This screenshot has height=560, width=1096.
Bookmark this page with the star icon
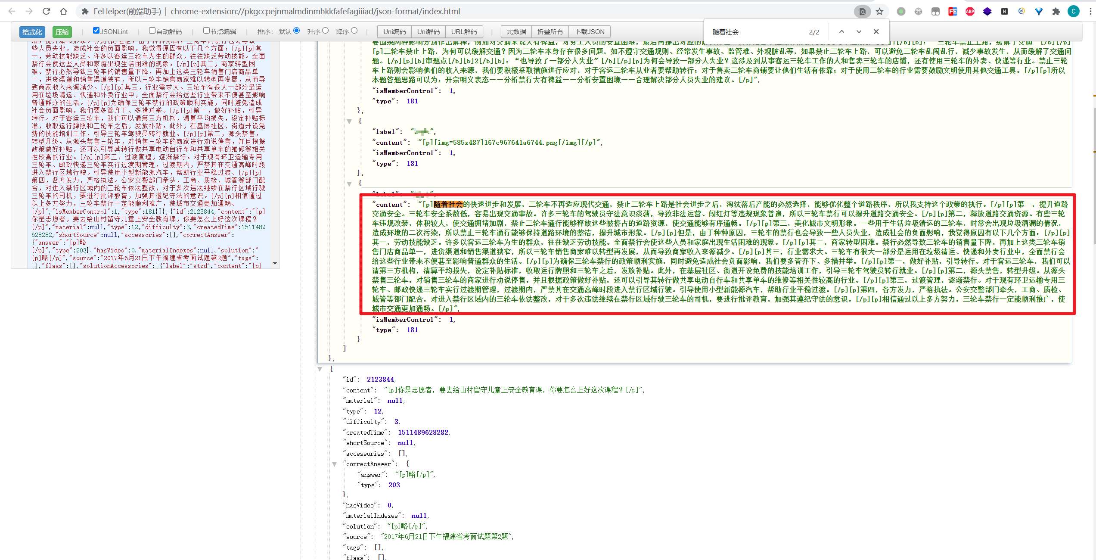tap(880, 12)
